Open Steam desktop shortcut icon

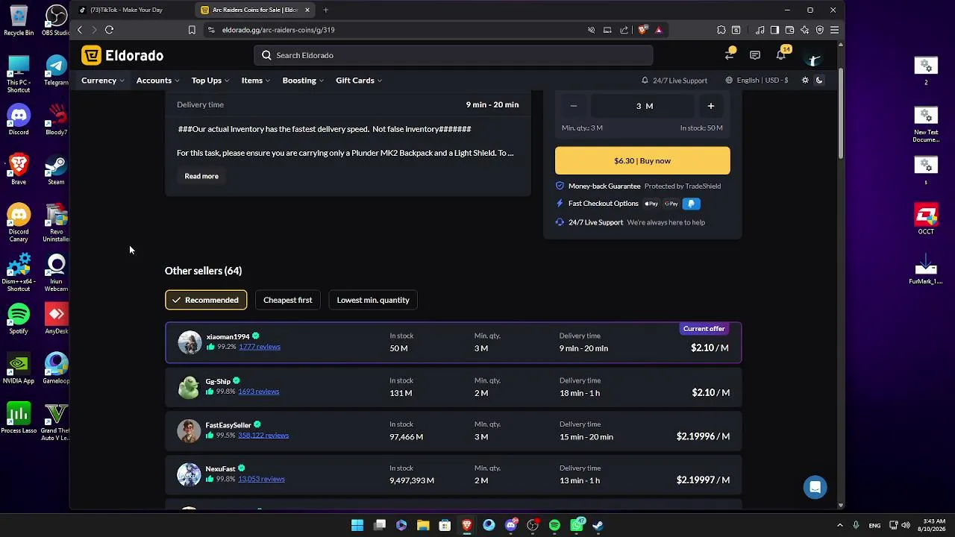[x=56, y=169]
